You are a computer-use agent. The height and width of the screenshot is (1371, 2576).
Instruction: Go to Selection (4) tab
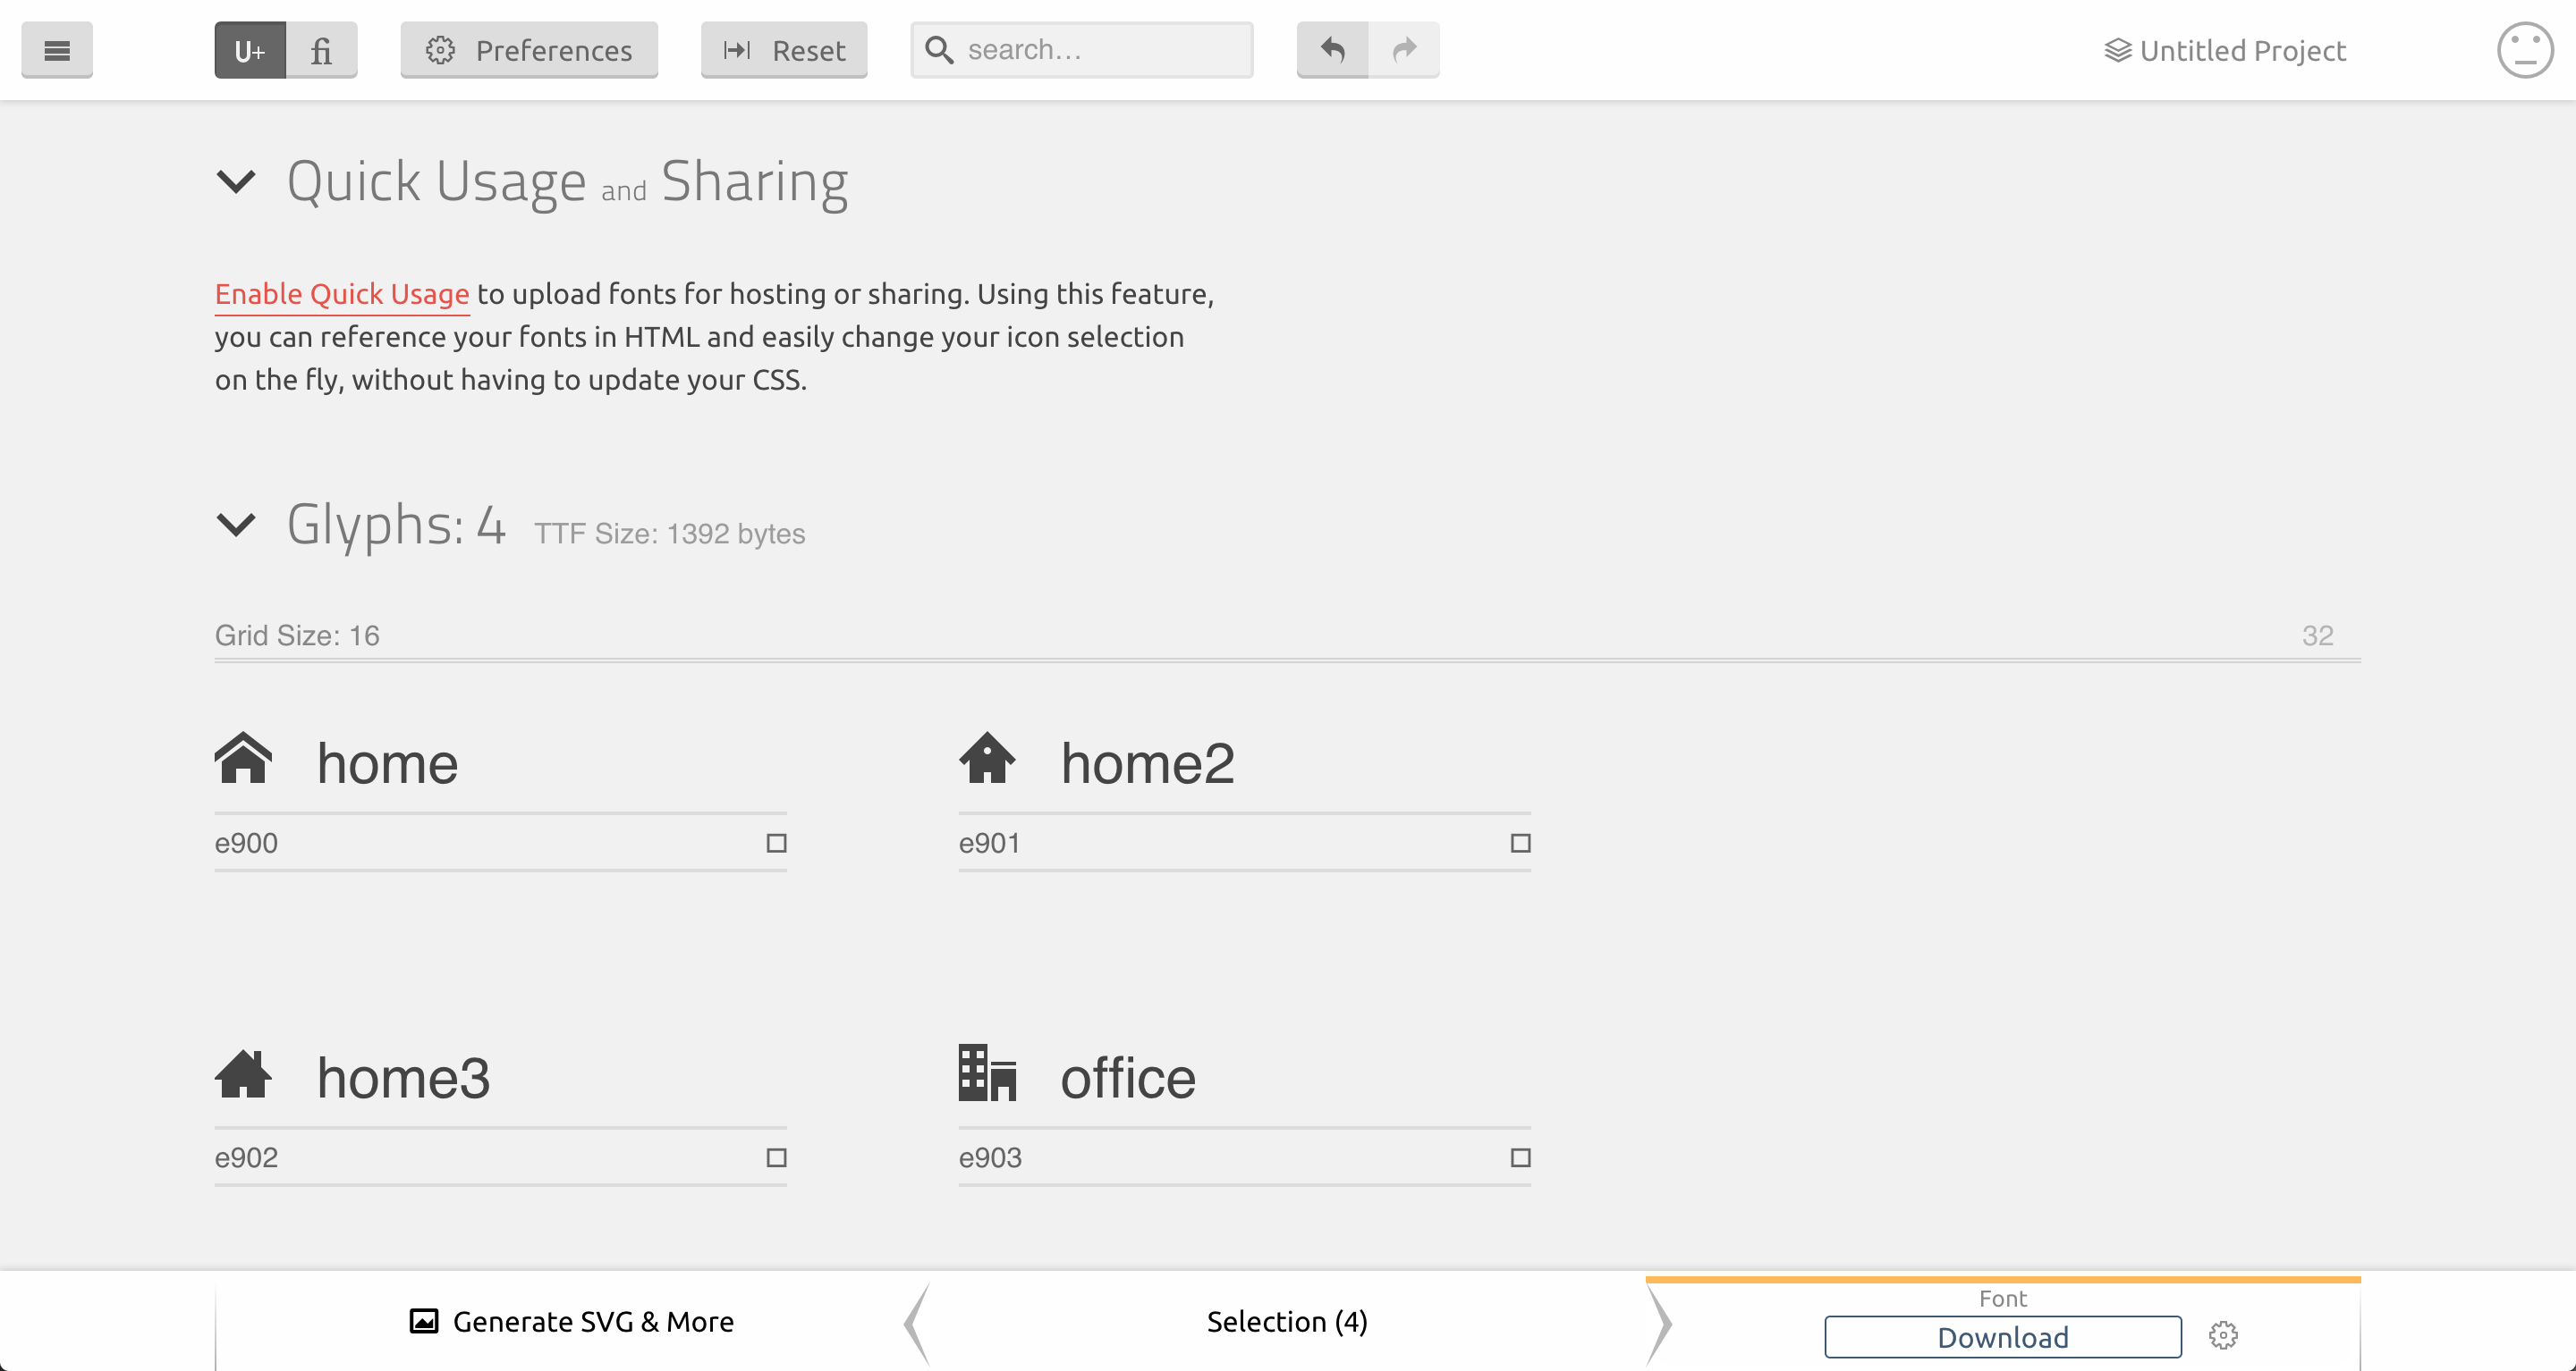(1287, 1322)
